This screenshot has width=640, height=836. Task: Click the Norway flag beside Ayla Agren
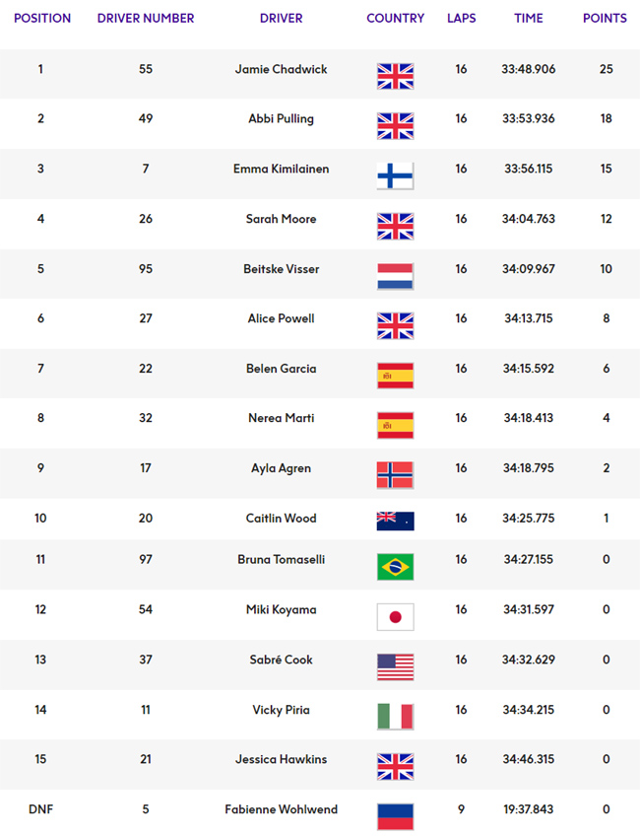pos(395,475)
